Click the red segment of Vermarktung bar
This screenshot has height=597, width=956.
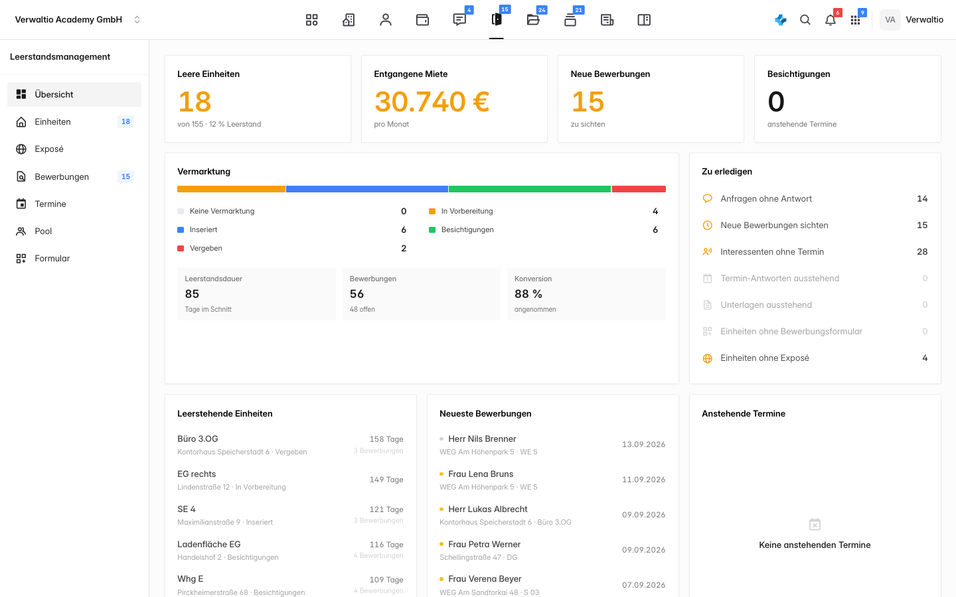639,189
